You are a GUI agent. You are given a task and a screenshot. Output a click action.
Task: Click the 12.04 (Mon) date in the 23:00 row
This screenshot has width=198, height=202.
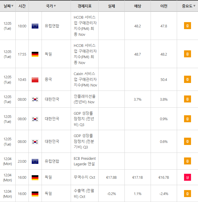[x=8, y=161]
